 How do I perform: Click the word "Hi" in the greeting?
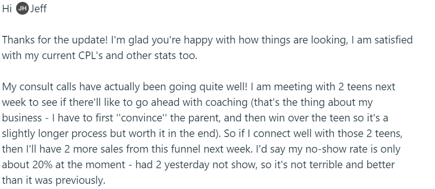7,9
